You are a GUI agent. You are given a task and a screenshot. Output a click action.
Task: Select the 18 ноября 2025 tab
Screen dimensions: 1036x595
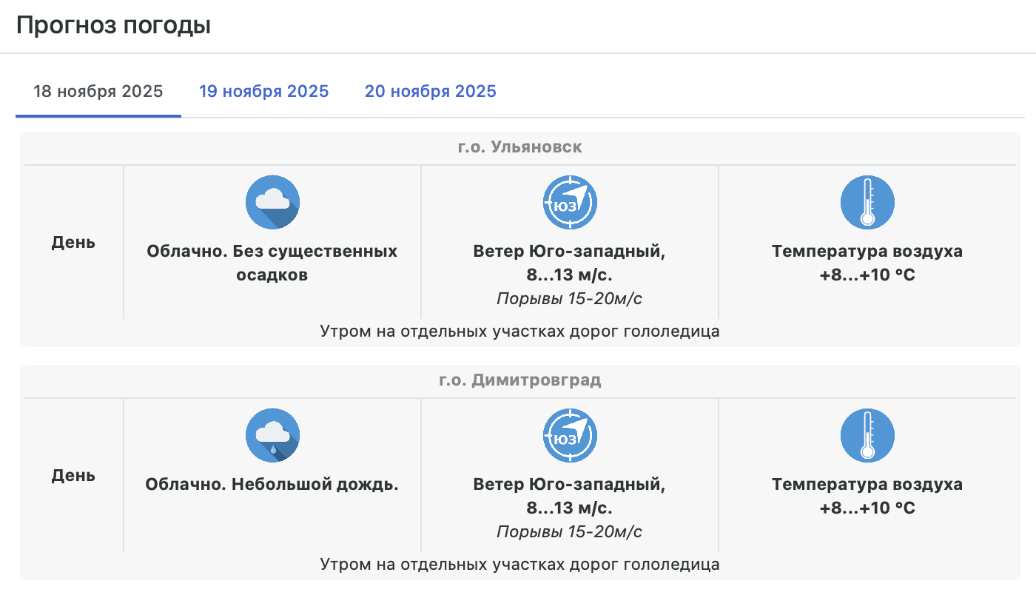point(98,92)
